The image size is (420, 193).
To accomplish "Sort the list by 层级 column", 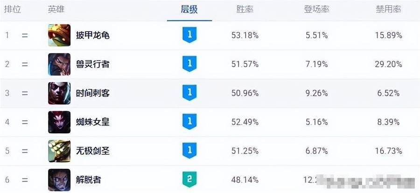I will (189, 10).
